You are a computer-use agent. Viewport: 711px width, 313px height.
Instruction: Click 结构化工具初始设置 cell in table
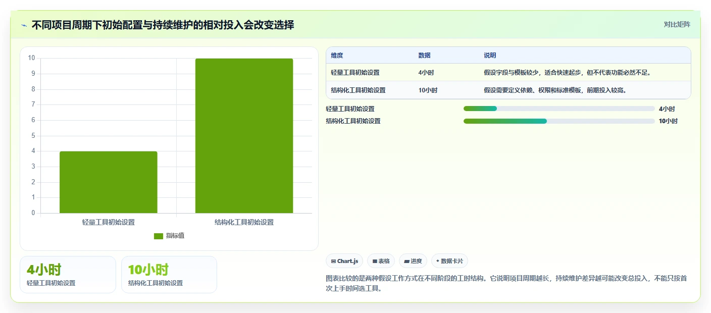point(358,90)
